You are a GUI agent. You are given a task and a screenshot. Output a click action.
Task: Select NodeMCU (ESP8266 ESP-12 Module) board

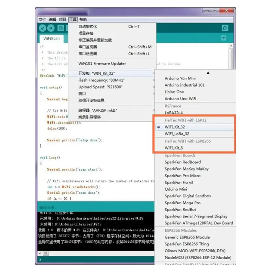pyautogui.click(x=195, y=257)
